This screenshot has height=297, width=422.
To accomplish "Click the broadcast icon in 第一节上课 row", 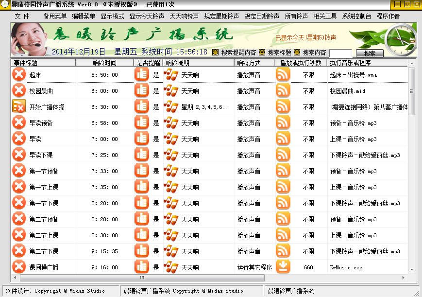I will point(283,187).
